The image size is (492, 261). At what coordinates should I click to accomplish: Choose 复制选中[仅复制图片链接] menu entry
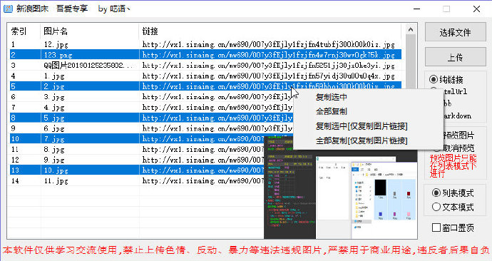[362, 126]
